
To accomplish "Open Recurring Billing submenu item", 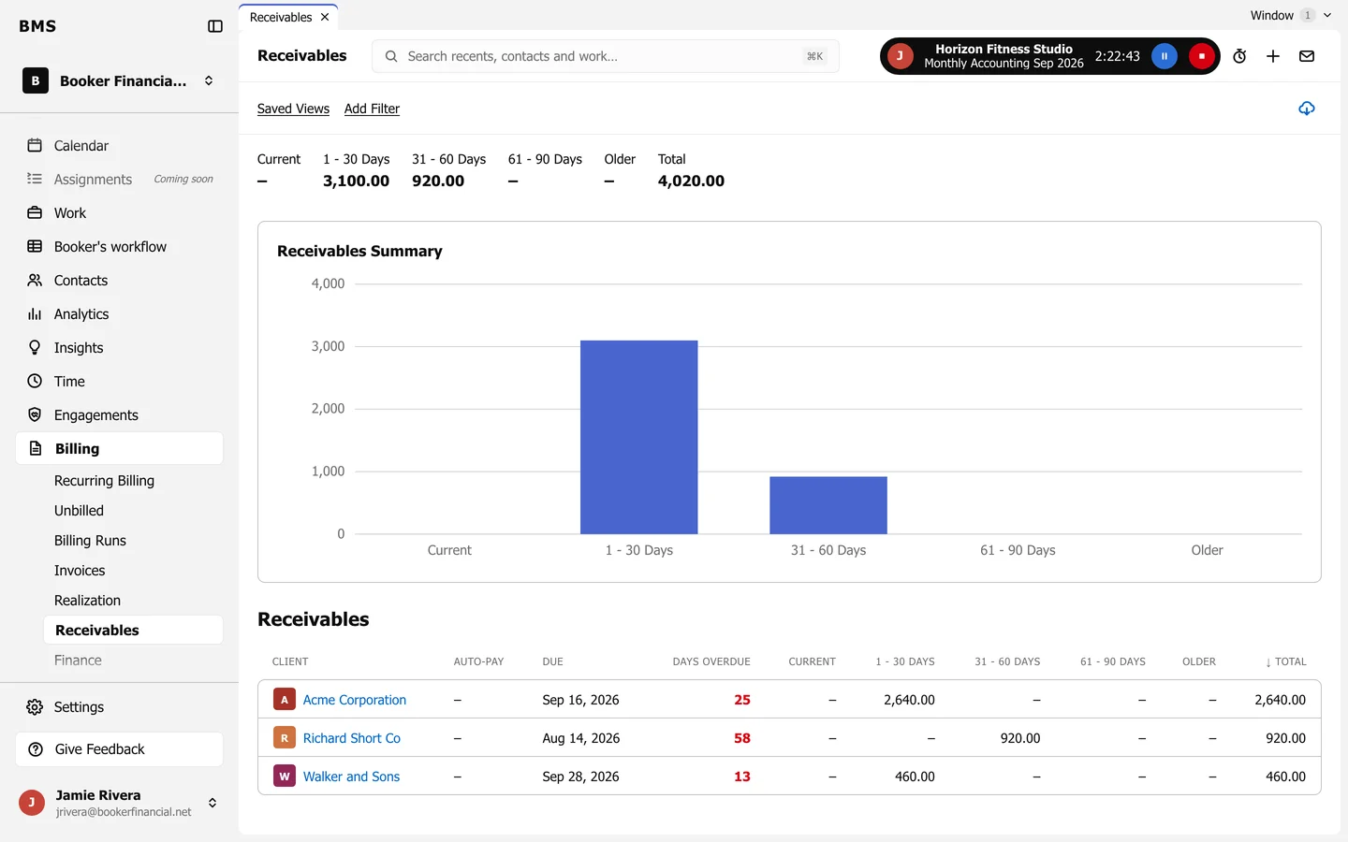I will click(104, 481).
